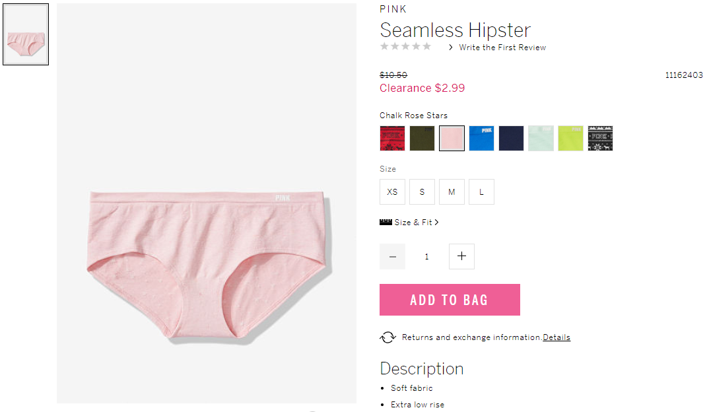The image size is (709, 412).
Task: Add the Seamless Hipster to bag
Action: [x=450, y=300]
